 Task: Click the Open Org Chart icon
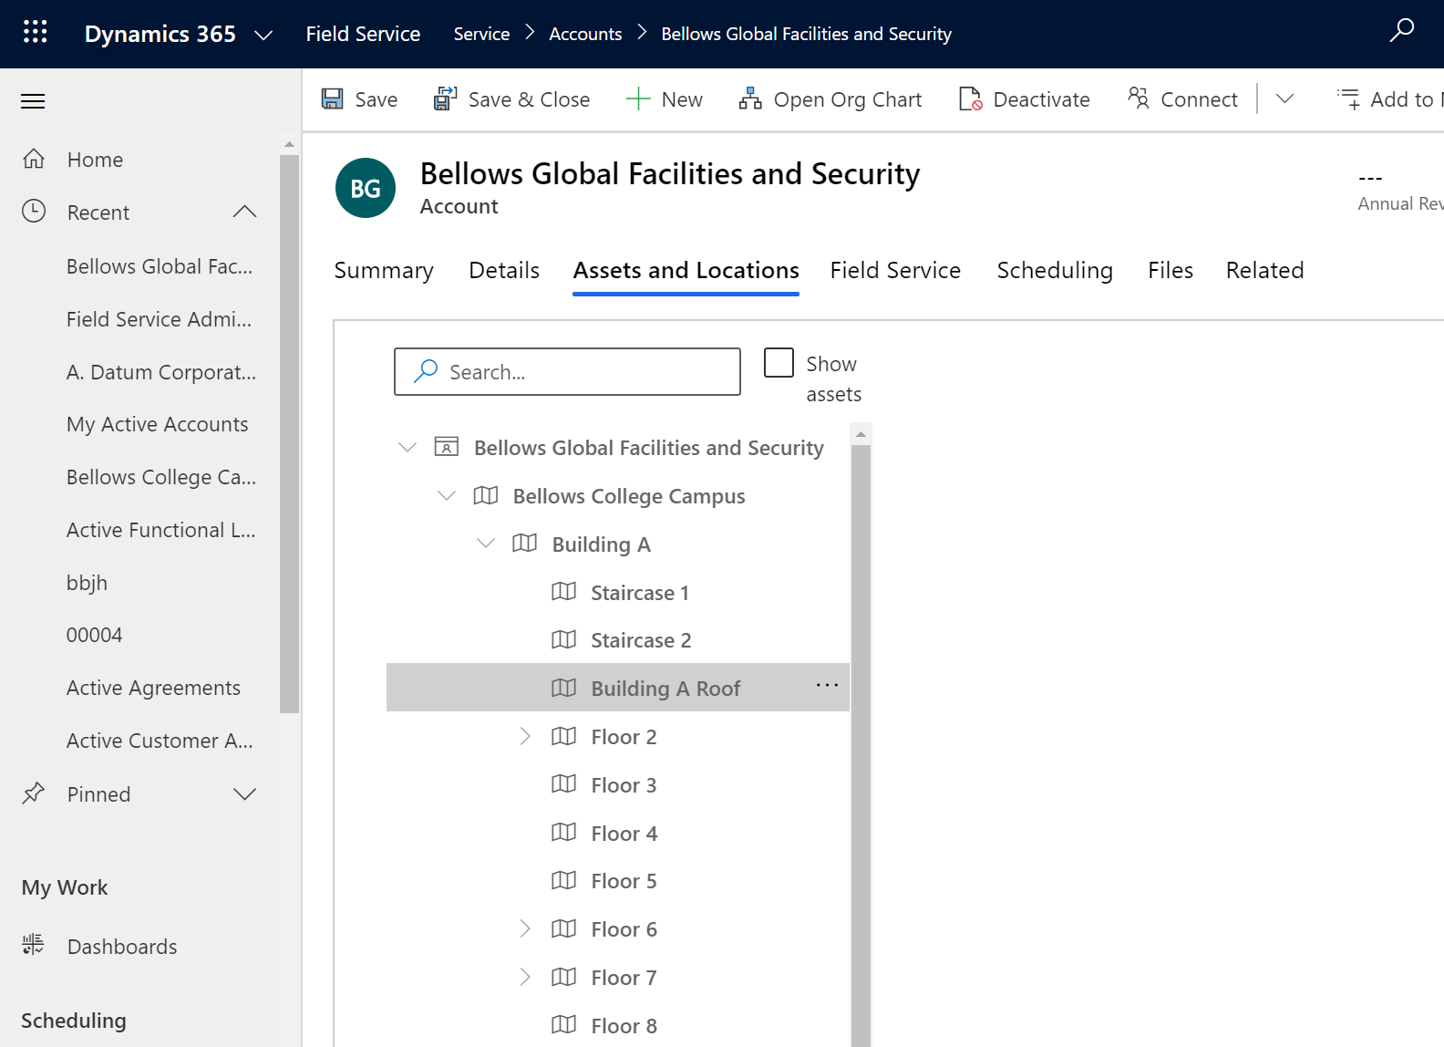coord(750,98)
